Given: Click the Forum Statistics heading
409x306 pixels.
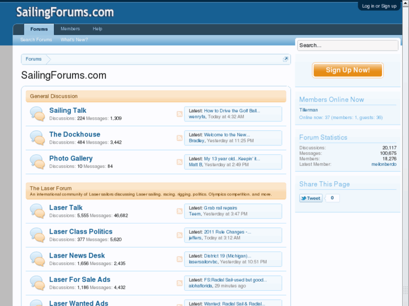Looking at the screenshot, I should click(x=323, y=137).
